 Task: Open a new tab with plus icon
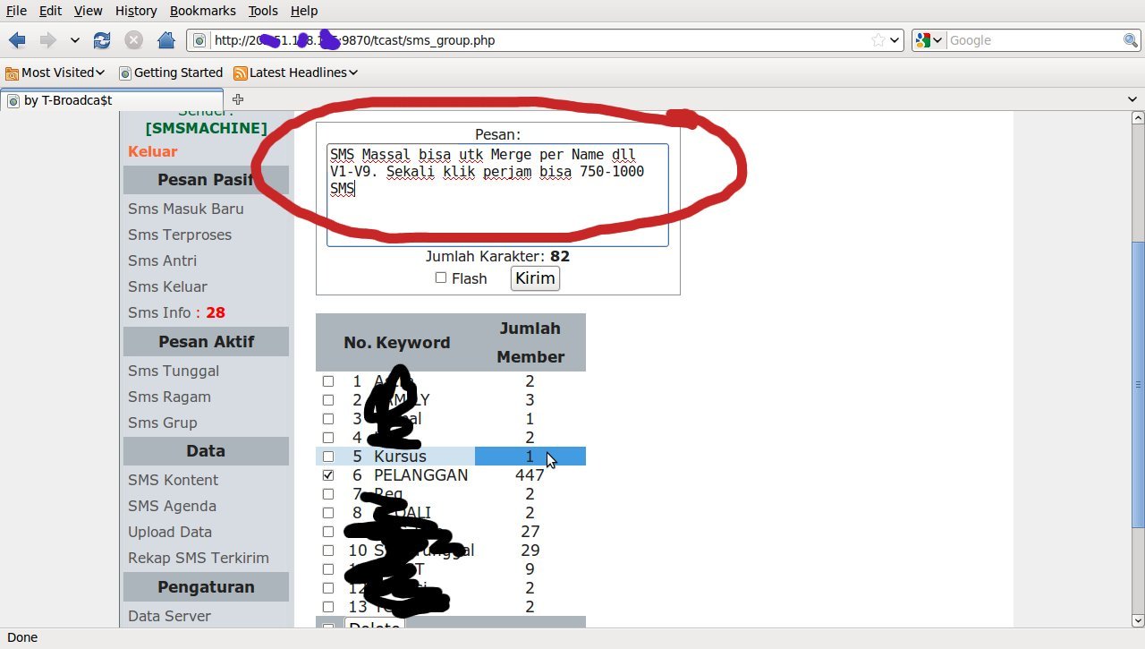237,99
